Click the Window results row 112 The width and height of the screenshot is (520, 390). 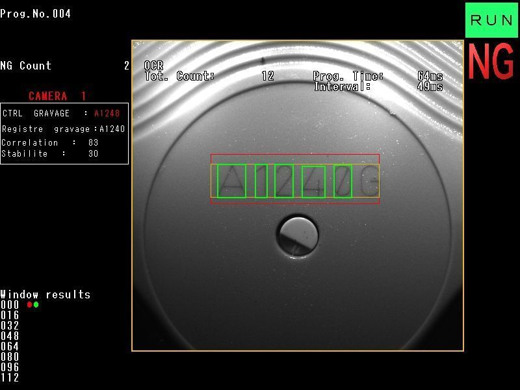(x=10, y=378)
